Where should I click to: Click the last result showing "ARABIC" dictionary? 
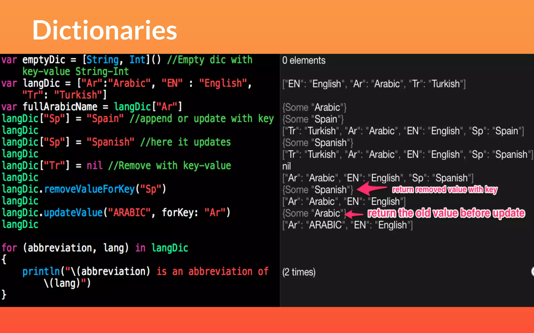coord(348,225)
